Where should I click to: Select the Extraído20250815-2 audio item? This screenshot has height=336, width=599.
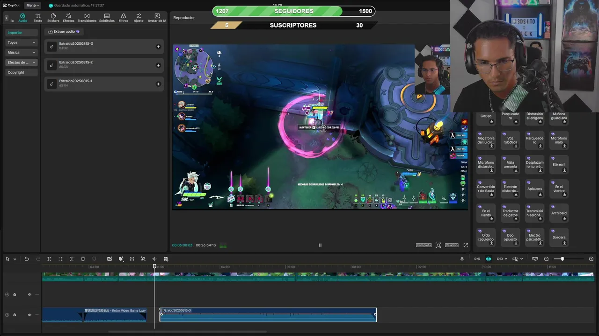104,65
